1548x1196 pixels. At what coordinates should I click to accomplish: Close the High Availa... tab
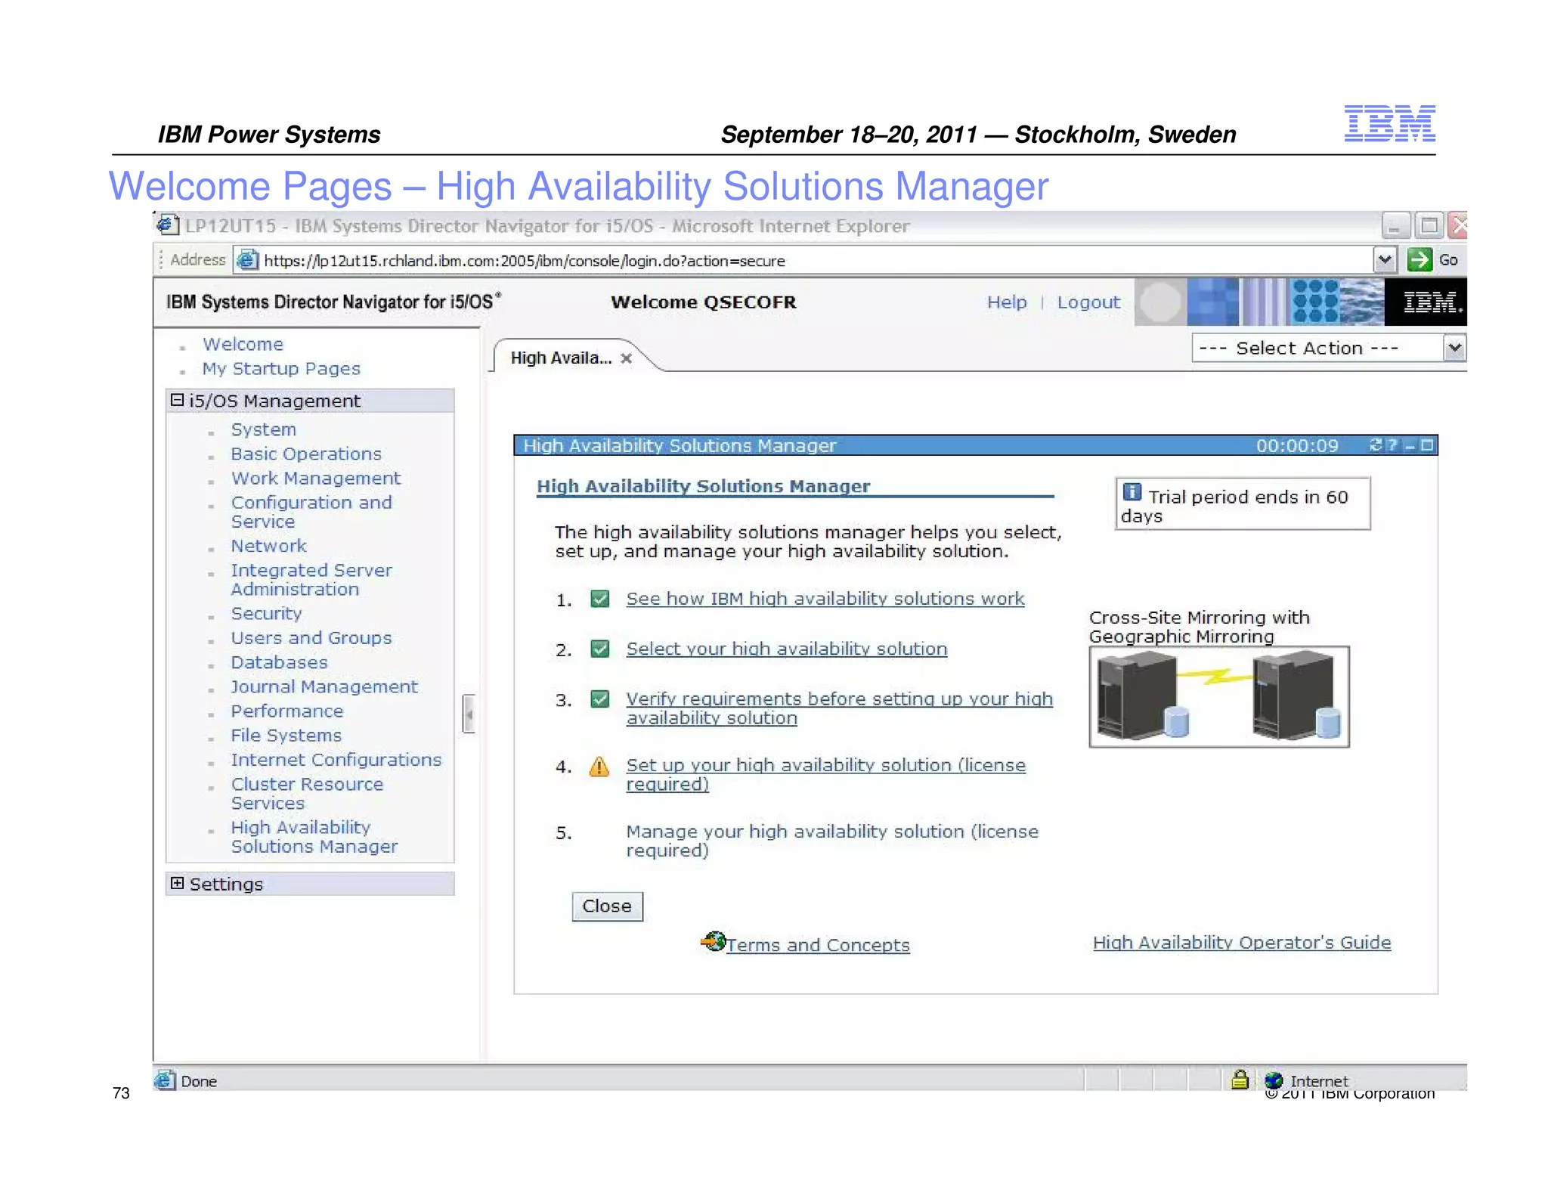coord(626,358)
